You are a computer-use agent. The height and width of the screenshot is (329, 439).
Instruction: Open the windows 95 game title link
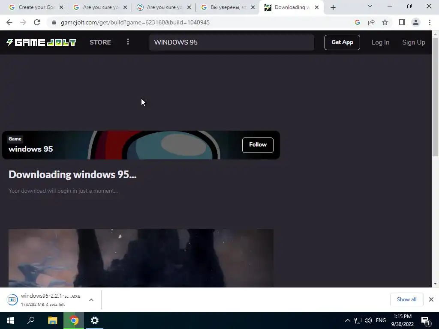click(30, 149)
